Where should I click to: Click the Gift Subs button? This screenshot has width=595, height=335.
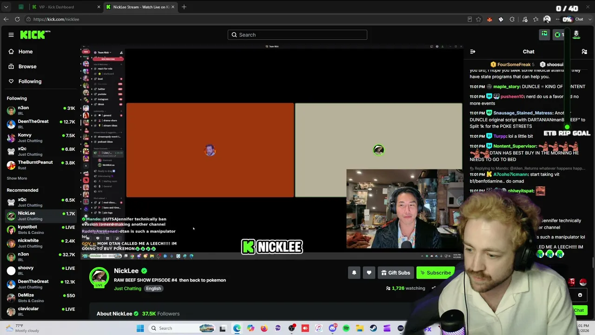coord(396,273)
